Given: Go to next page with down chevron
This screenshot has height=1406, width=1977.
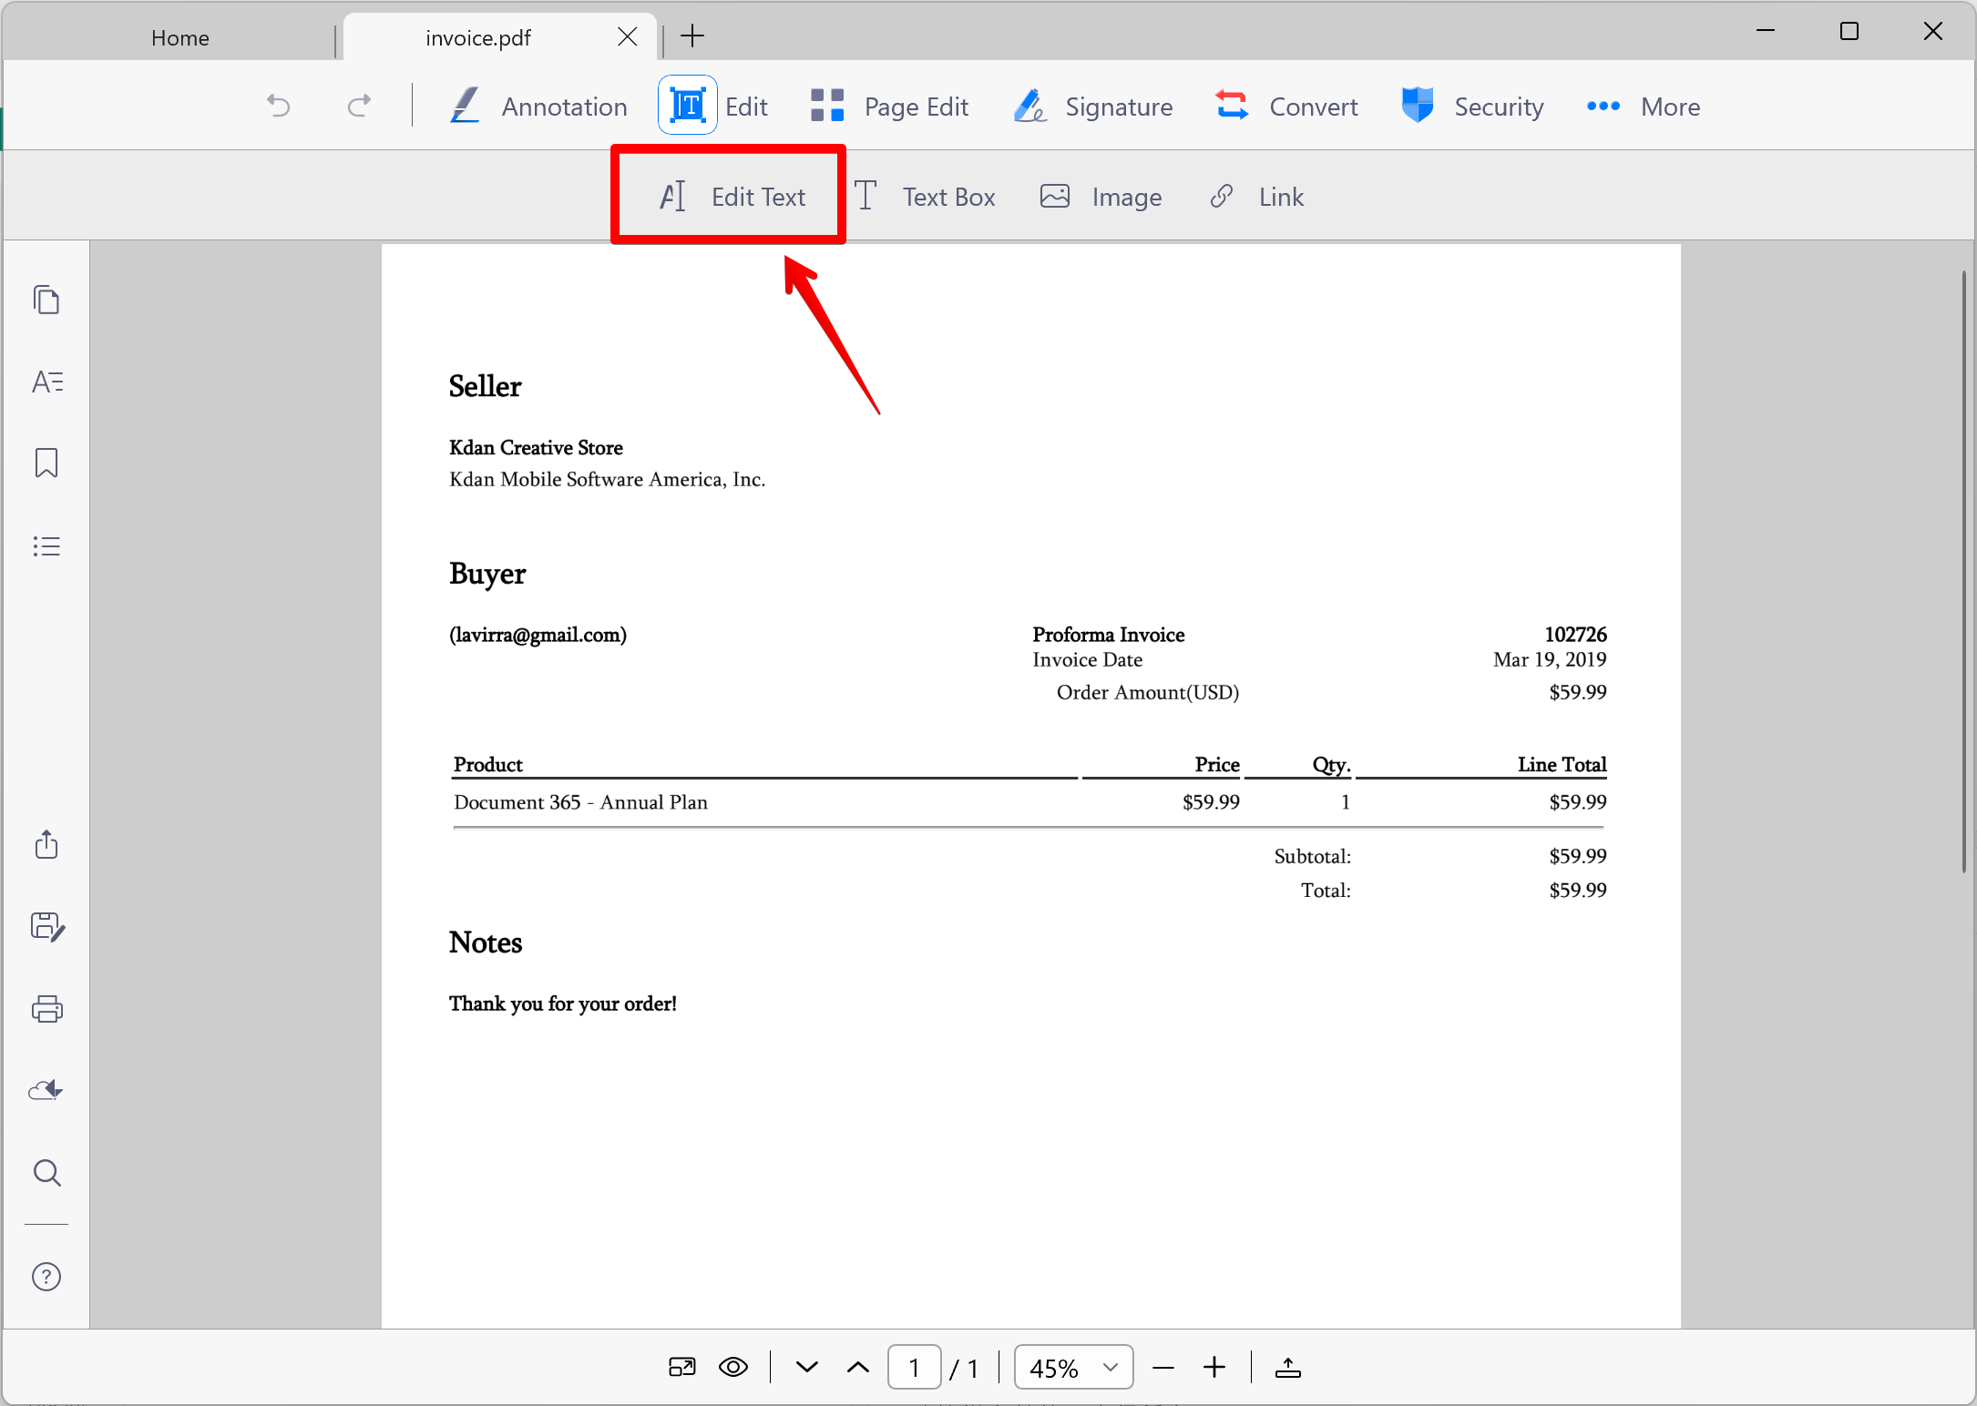Looking at the screenshot, I should pyautogui.click(x=806, y=1367).
